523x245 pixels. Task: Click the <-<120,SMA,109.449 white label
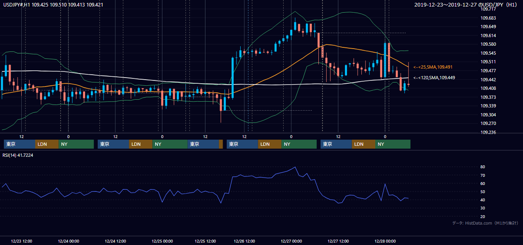point(434,78)
